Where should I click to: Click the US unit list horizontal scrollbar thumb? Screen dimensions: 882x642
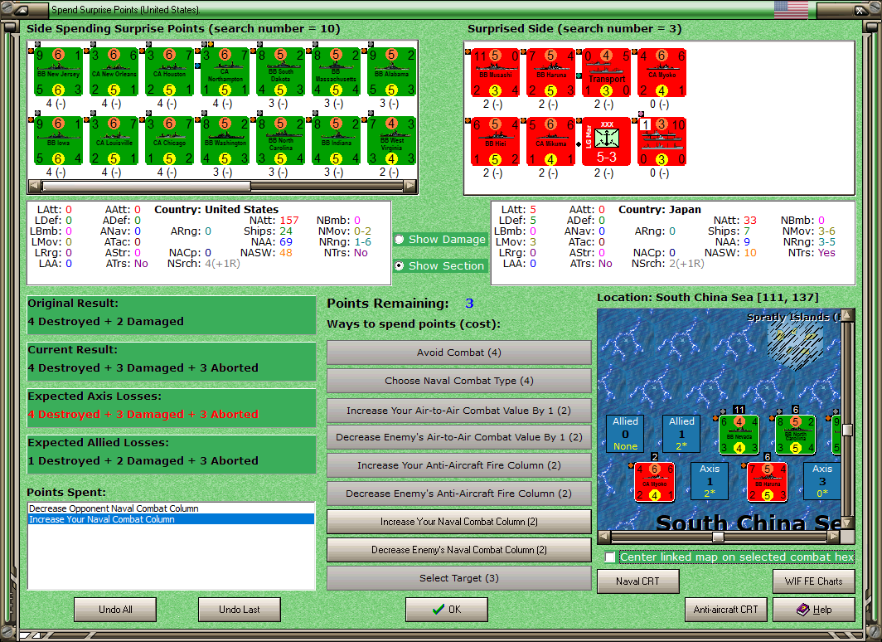point(146,186)
